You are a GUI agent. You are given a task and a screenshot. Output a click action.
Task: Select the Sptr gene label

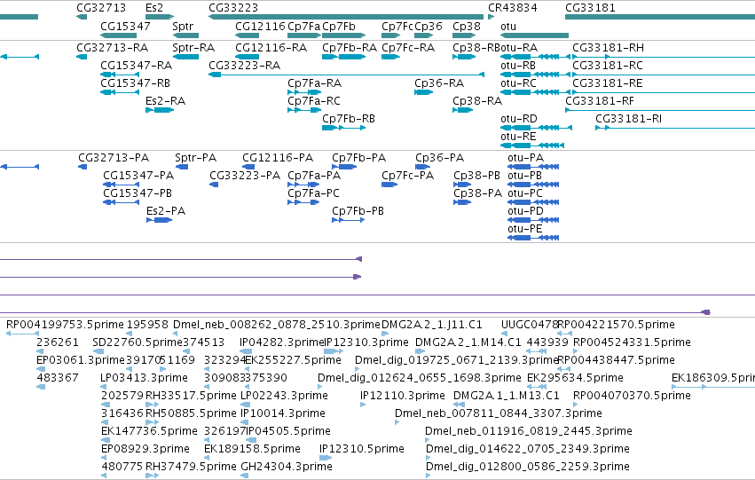click(183, 27)
